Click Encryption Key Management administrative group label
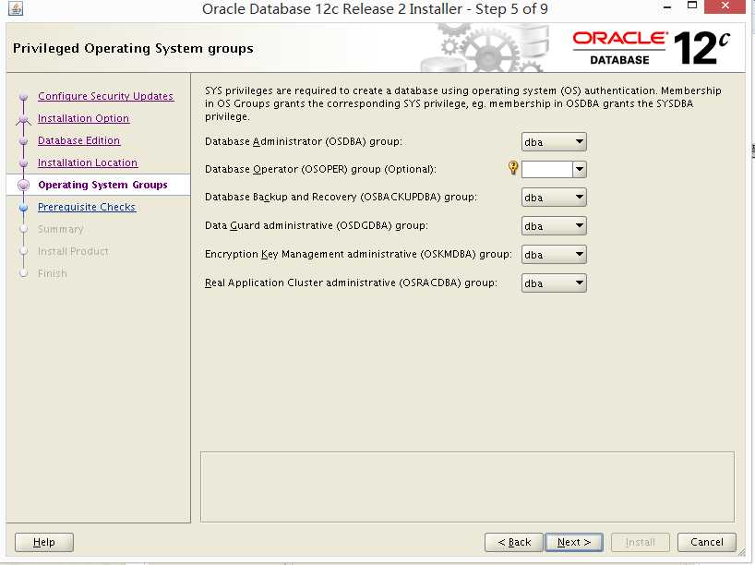755x565 pixels. click(x=358, y=254)
